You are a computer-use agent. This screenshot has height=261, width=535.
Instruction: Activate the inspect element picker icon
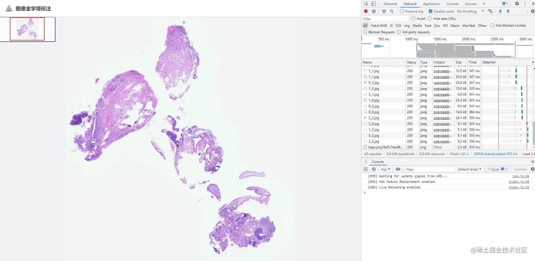point(366,4)
